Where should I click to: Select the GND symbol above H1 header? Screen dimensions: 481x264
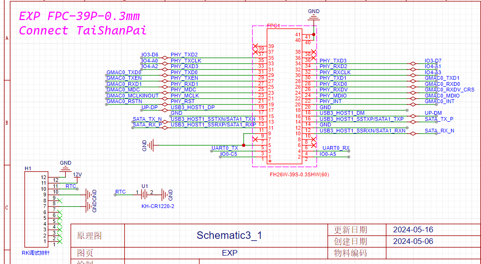(x=65, y=167)
